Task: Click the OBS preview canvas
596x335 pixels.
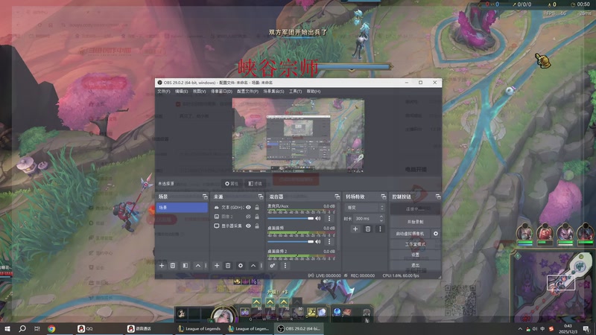Action: pos(299,135)
